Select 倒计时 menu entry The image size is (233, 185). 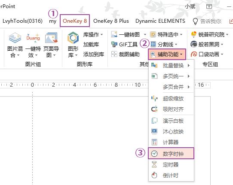(x=171, y=176)
